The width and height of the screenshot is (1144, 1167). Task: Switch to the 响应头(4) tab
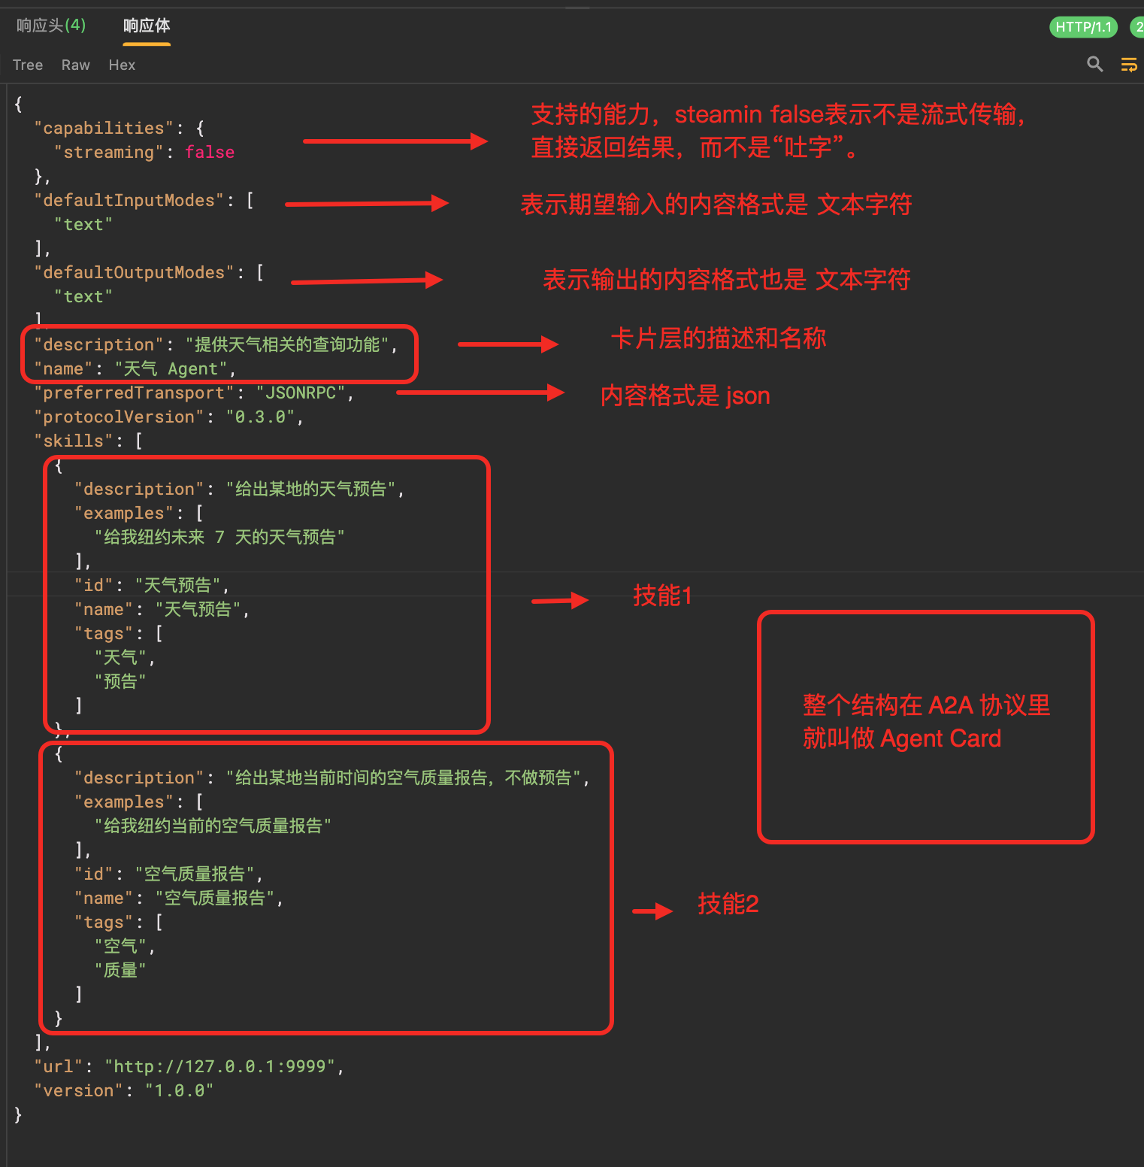(x=51, y=26)
